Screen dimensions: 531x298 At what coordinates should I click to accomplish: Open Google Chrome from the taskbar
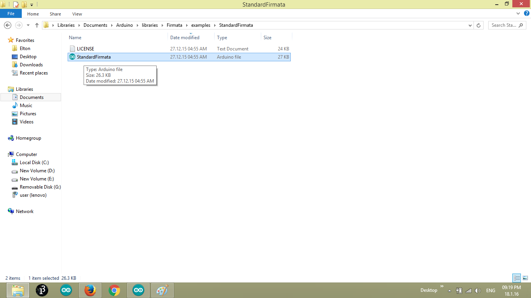(x=114, y=290)
